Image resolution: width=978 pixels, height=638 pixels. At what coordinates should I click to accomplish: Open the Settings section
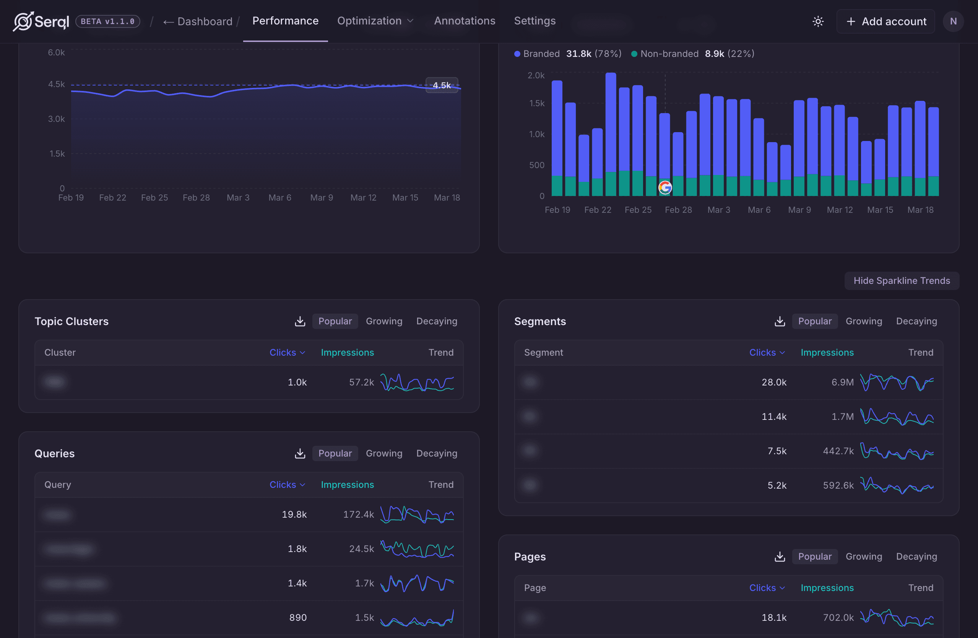[534, 21]
